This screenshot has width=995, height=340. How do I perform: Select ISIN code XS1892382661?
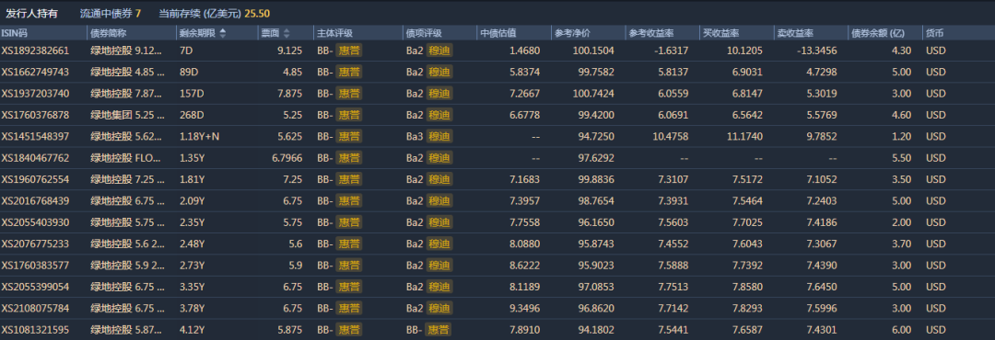tap(36, 51)
